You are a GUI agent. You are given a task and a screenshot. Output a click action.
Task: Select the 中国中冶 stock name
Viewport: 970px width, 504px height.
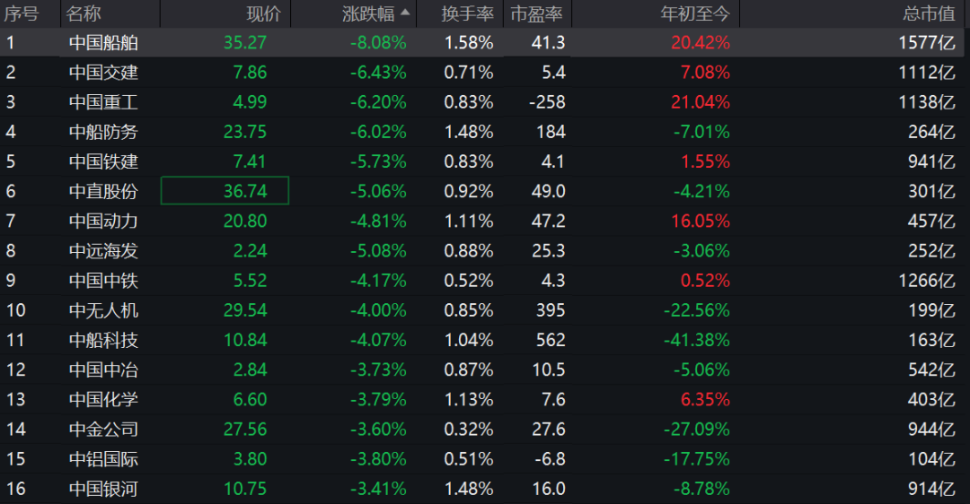point(103,369)
